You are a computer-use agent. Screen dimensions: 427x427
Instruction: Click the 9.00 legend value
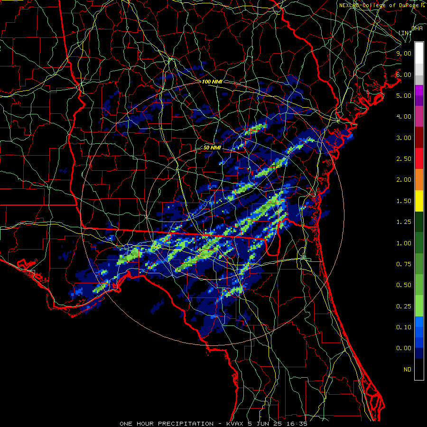click(404, 53)
